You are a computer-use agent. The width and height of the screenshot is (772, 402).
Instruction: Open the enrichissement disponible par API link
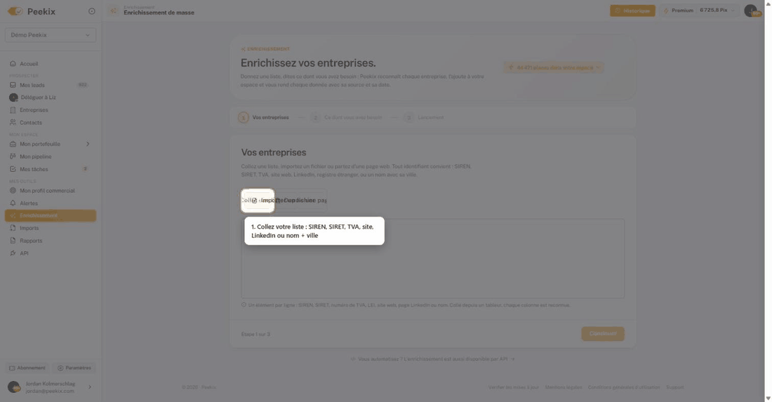click(433, 359)
